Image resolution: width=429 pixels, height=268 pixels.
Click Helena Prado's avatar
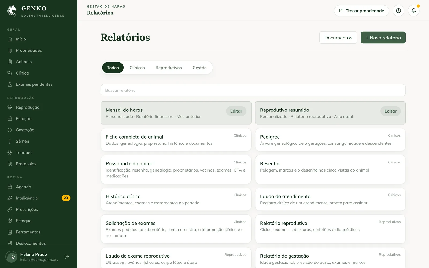click(12, 257)
